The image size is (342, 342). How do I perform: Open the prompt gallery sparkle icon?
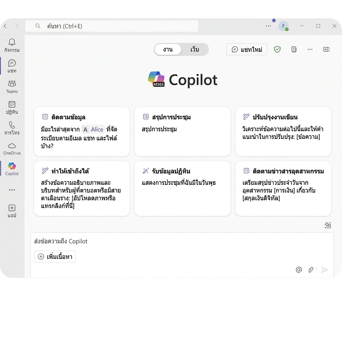[328, 225]
